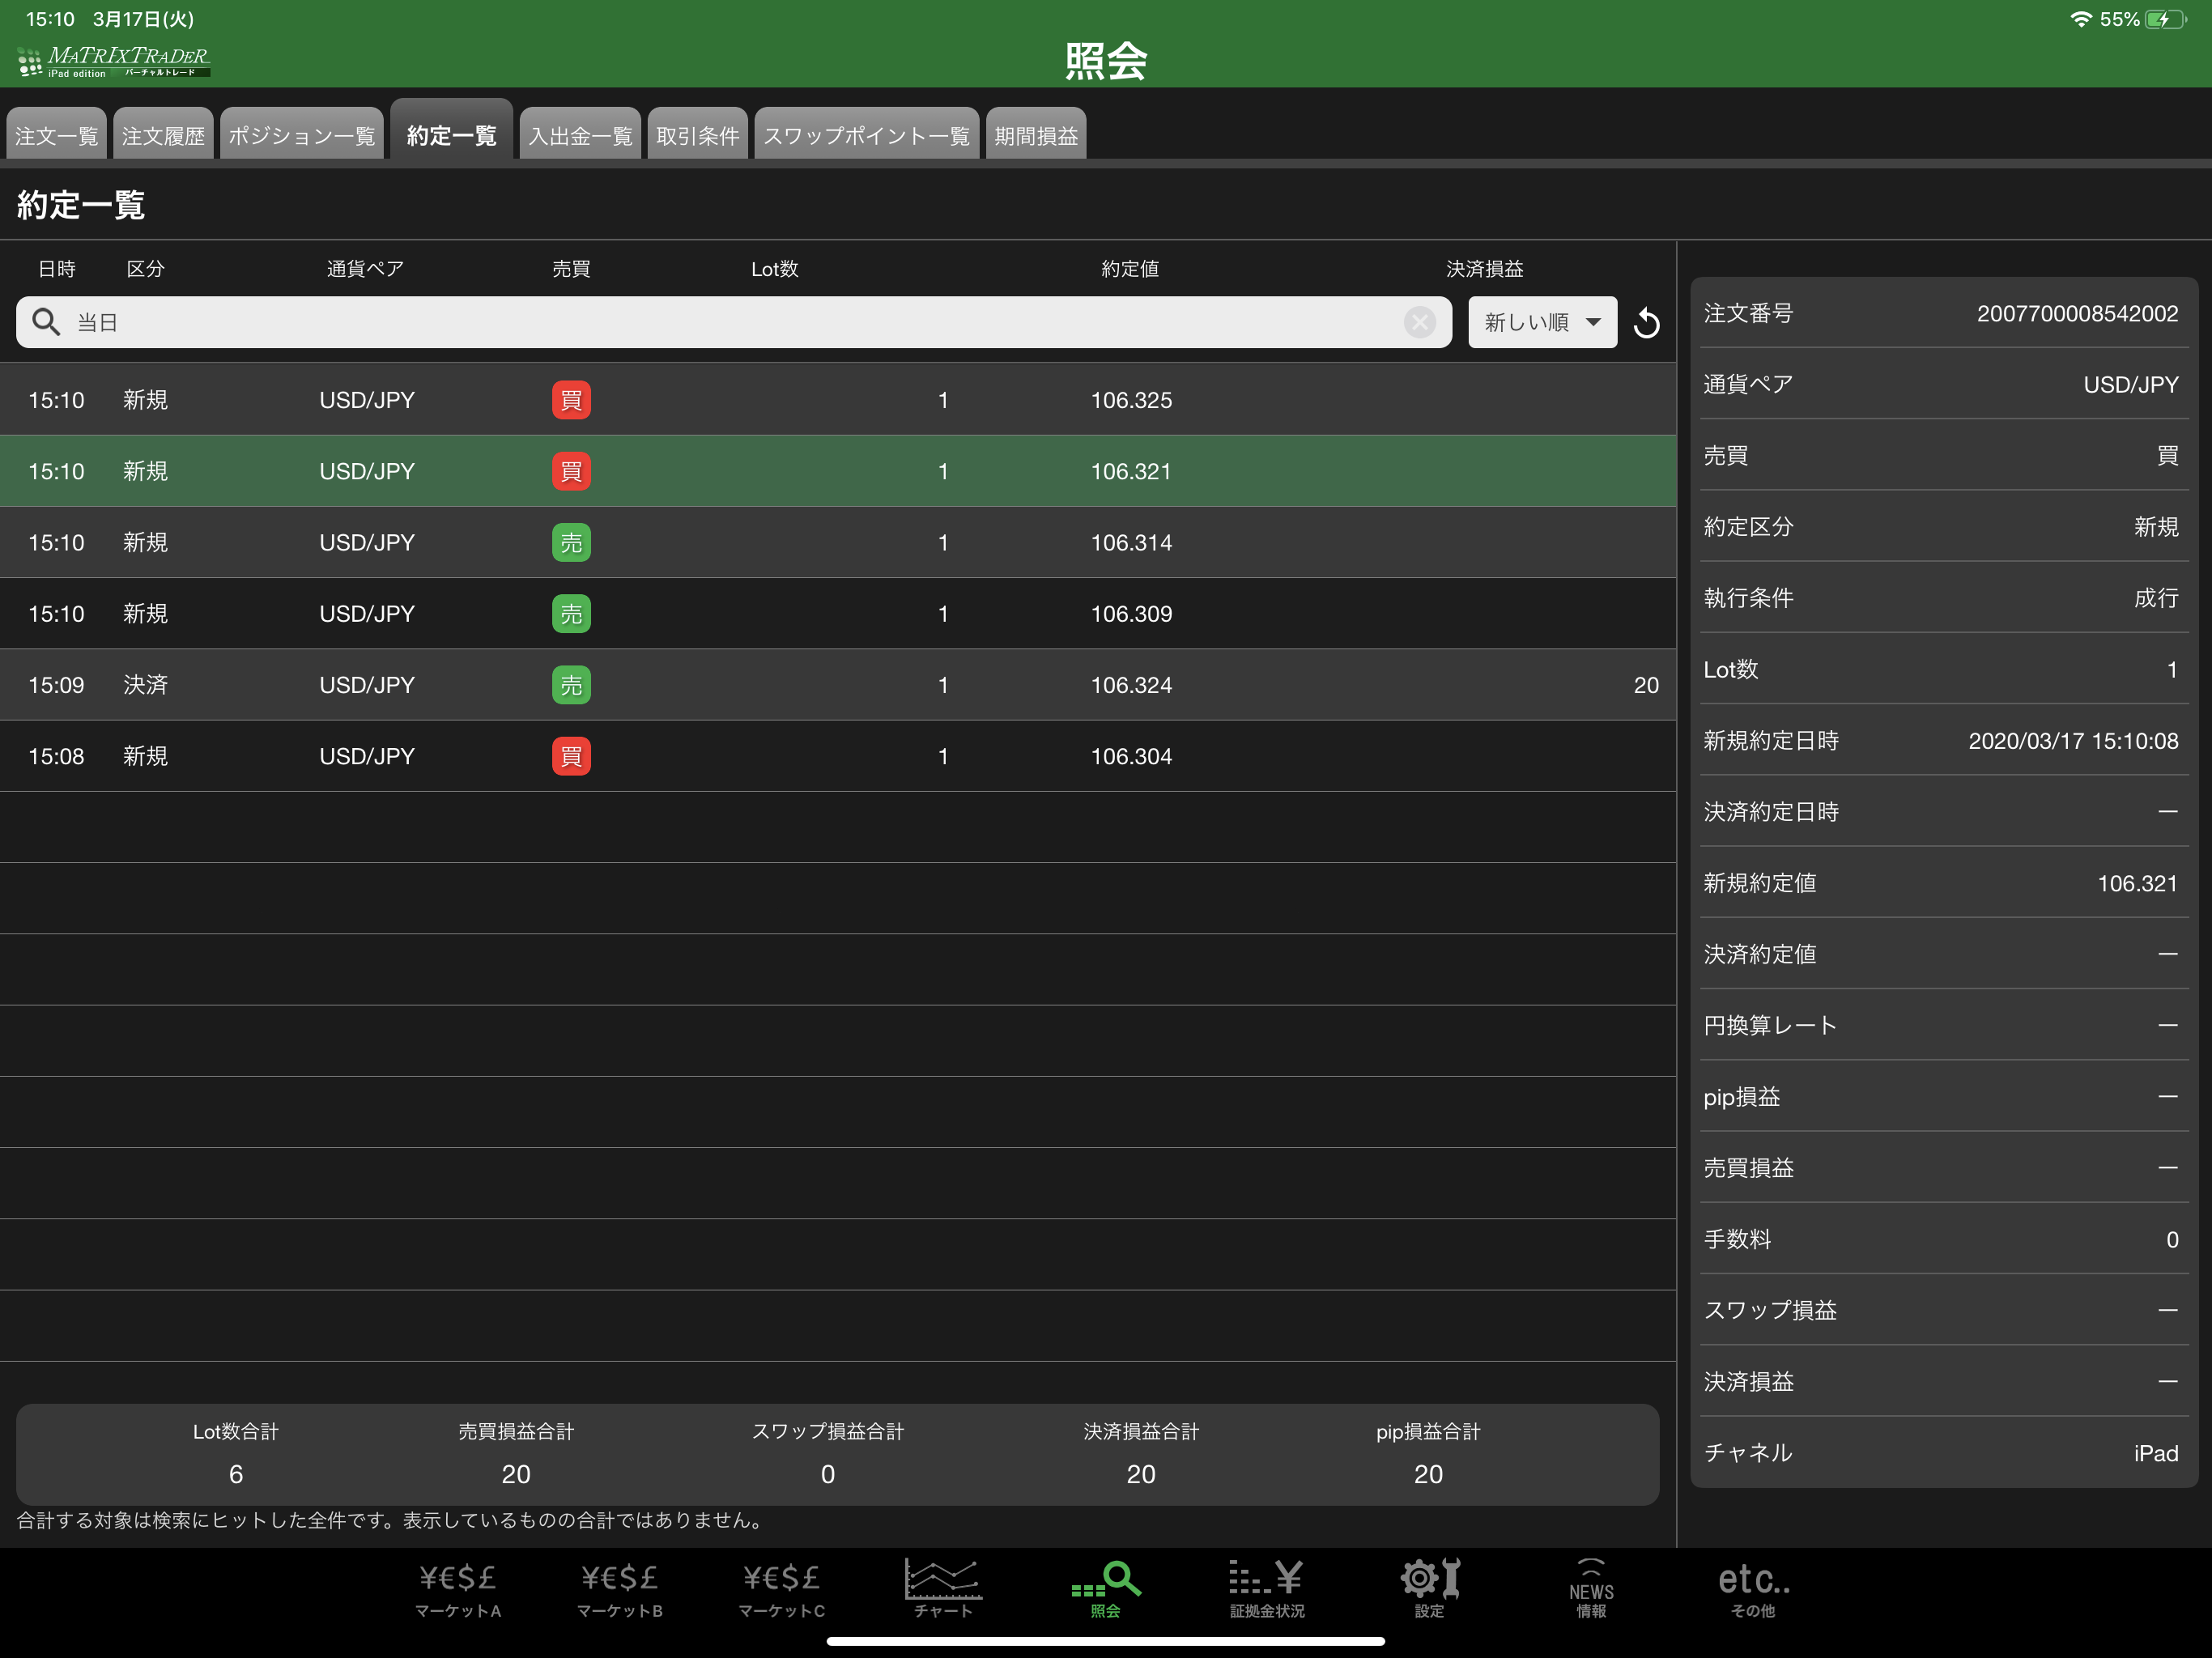The width and height of the screenshot is (2212, 1658).
Task: Open the 期間損益 tab
Action: click(x=1036, y=134)
